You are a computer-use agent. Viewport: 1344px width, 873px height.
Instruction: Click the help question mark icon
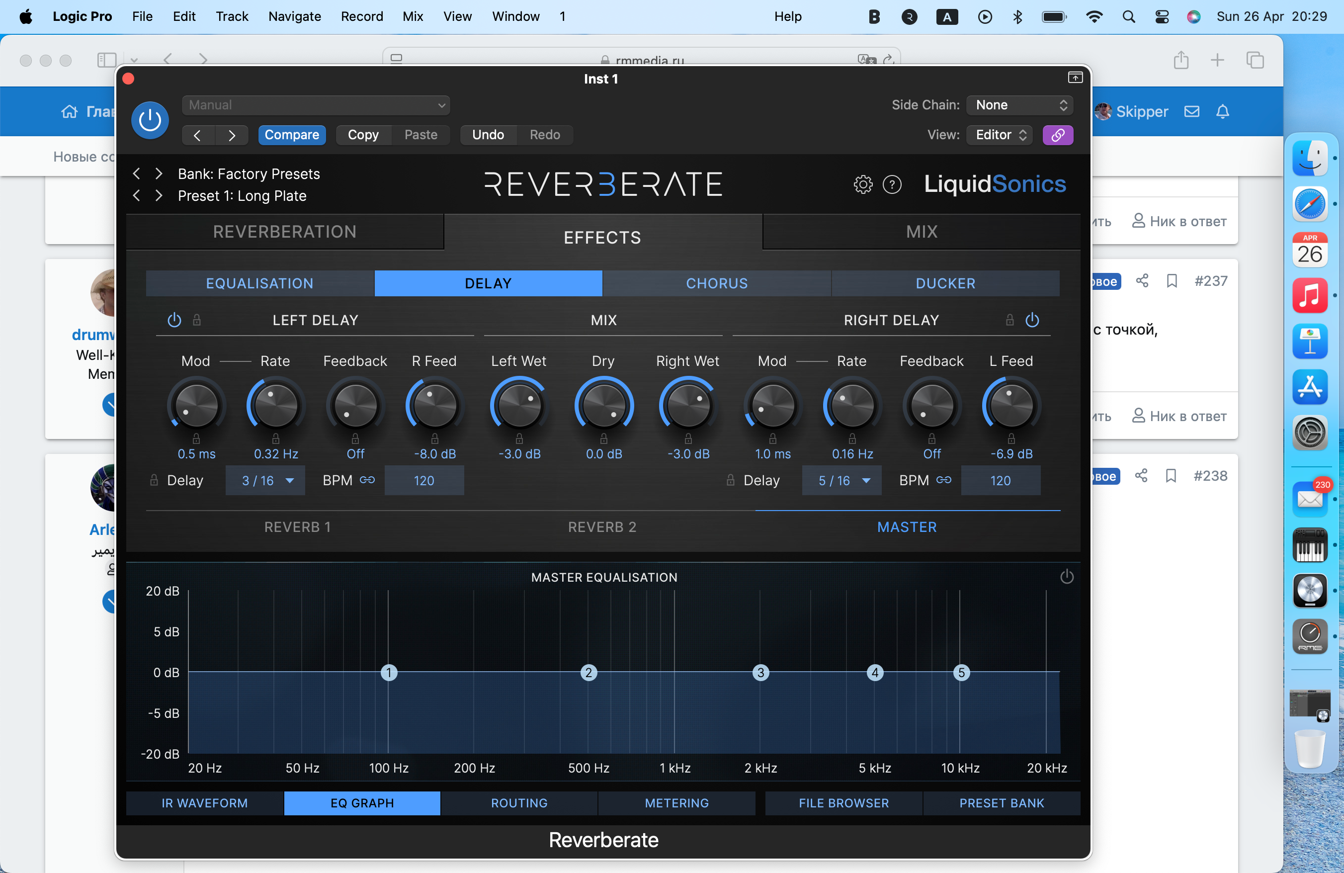pos(892,184)
